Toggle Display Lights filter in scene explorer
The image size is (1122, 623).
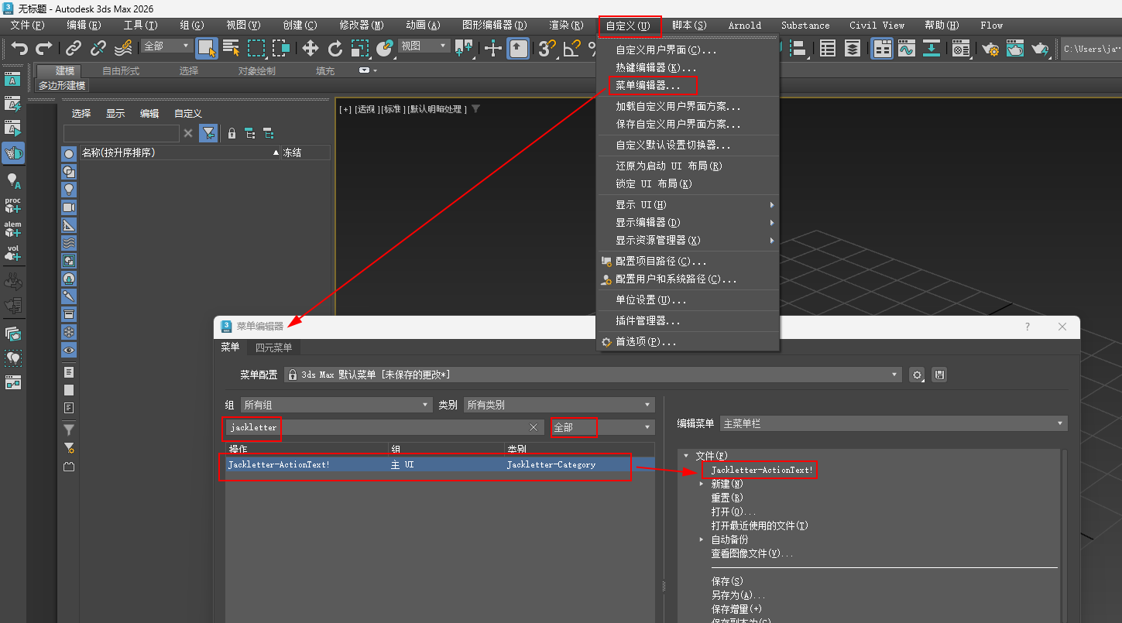point(69,189)
